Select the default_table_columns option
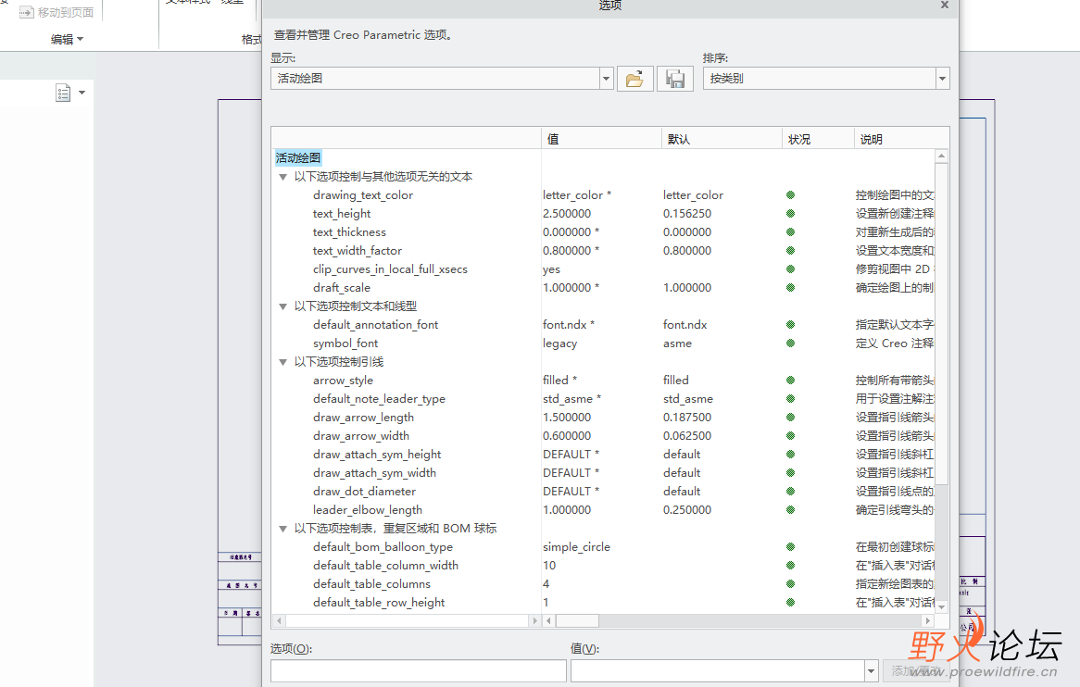Screen dimensions: 1080x687 [x=372, y=584]
